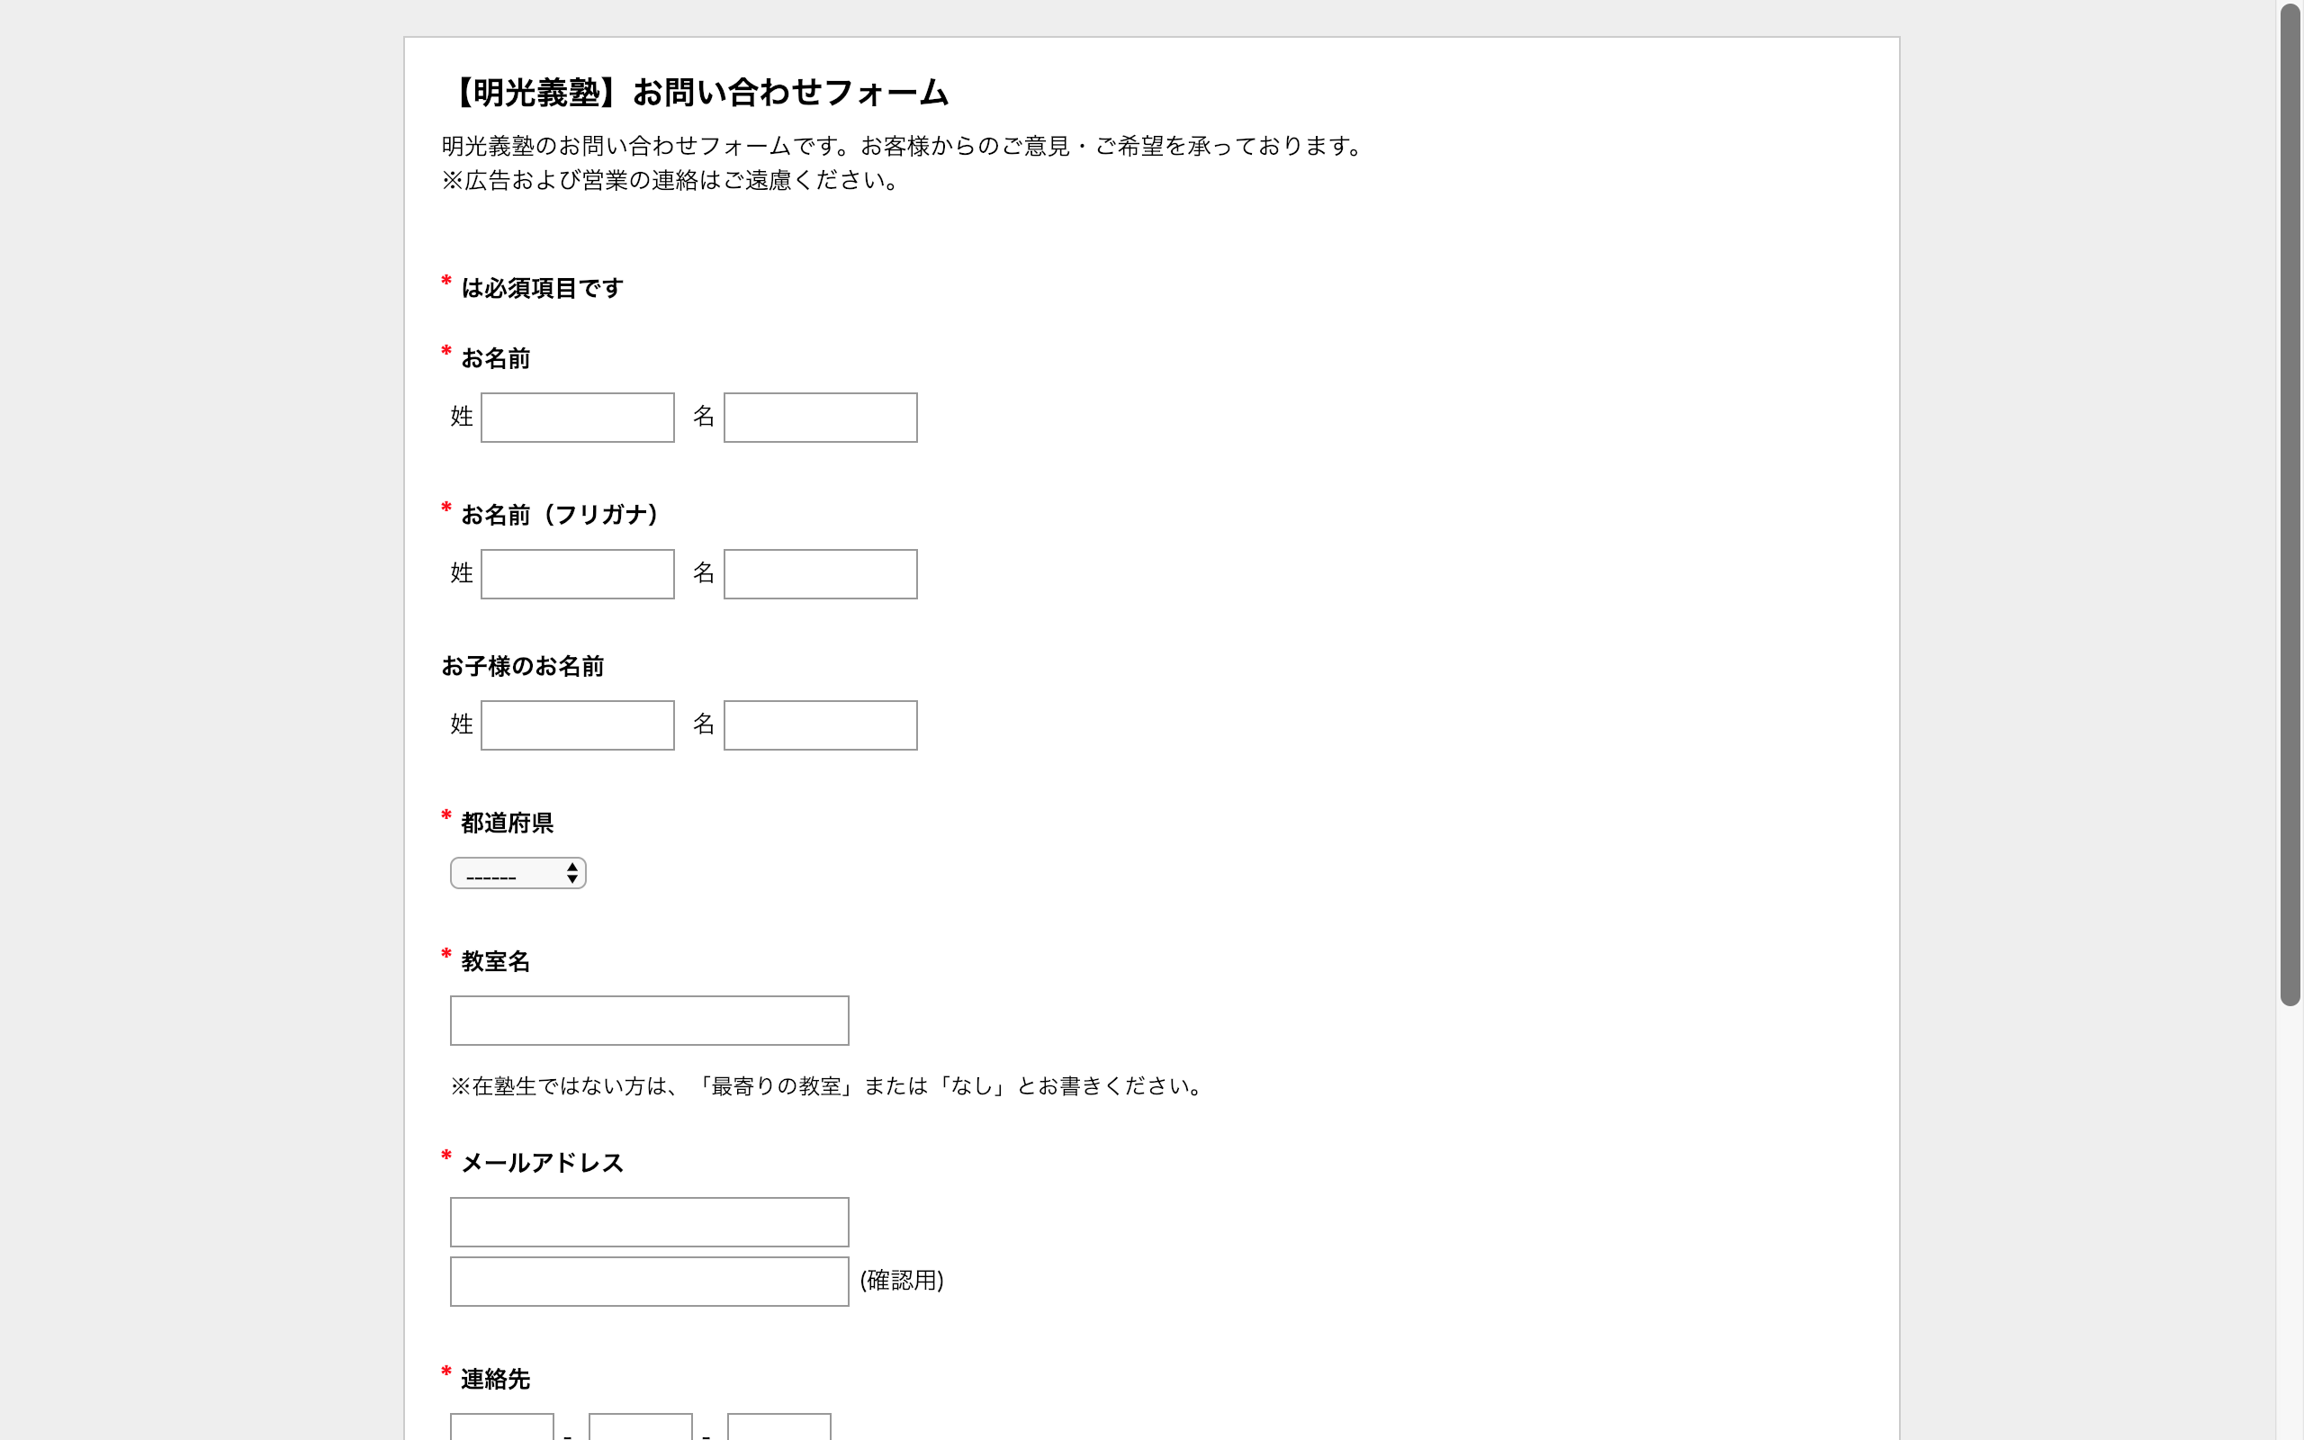This screenshot has width=2304, height=1440.
Task: Click the page vertical scrollbar thumb
Action: (x=2290, y=505)
